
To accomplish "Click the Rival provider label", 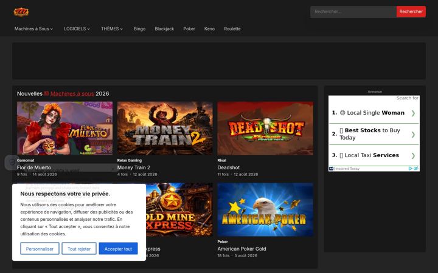I will click(222, 160).
